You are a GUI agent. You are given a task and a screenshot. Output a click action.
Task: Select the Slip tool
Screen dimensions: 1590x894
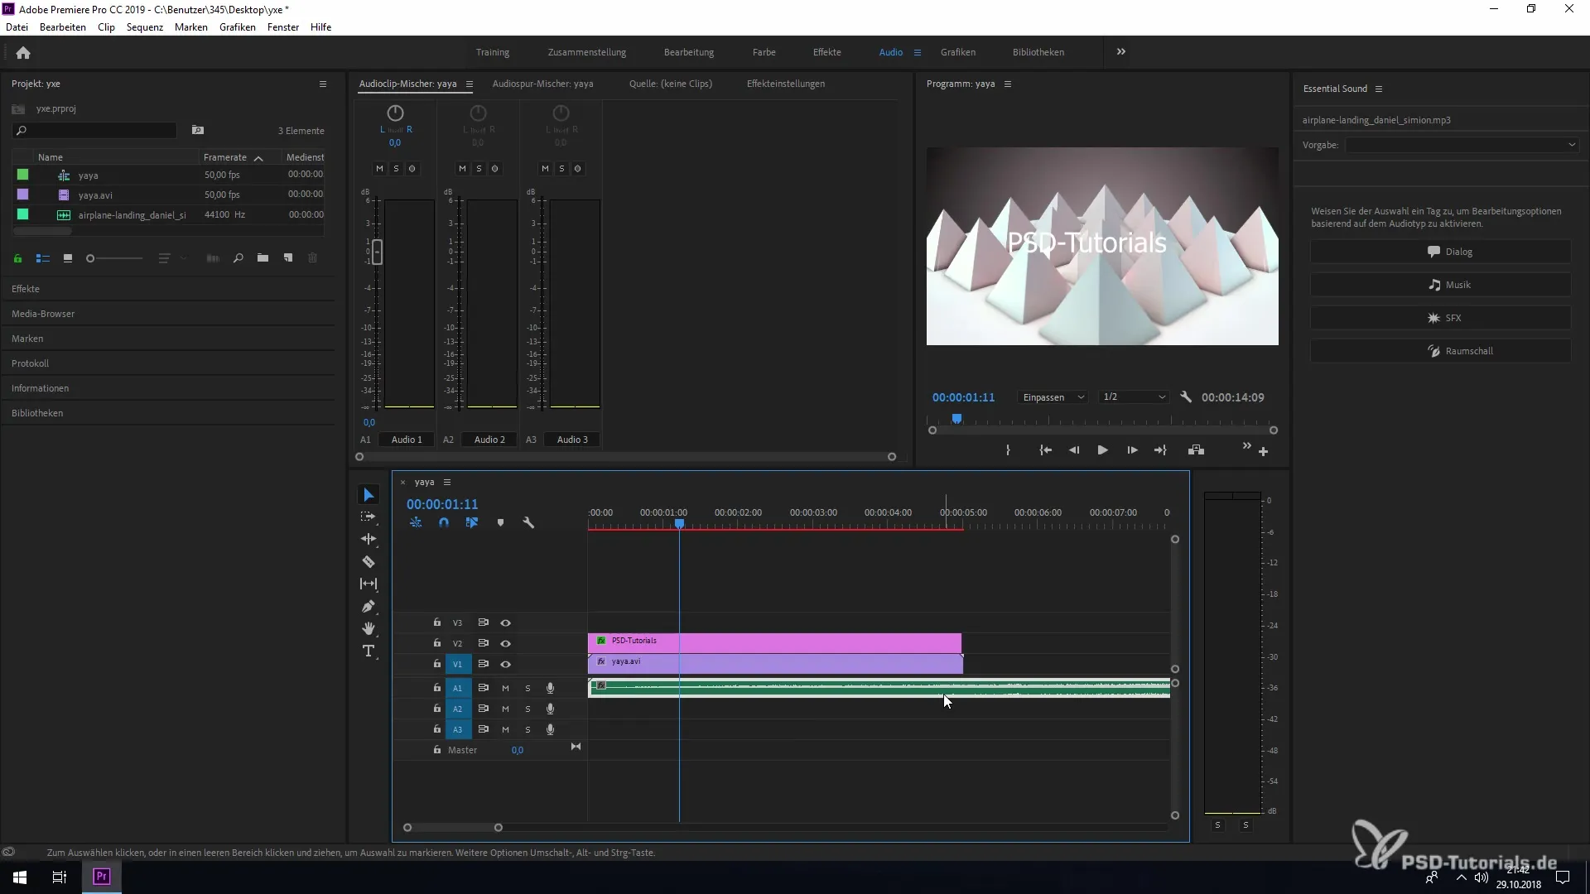(369, 584)
